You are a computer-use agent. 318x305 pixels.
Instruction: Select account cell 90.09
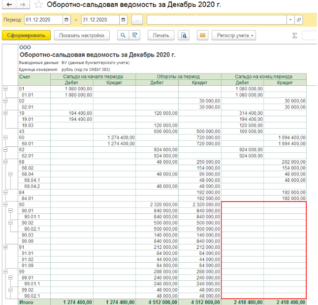pos(34,241)
